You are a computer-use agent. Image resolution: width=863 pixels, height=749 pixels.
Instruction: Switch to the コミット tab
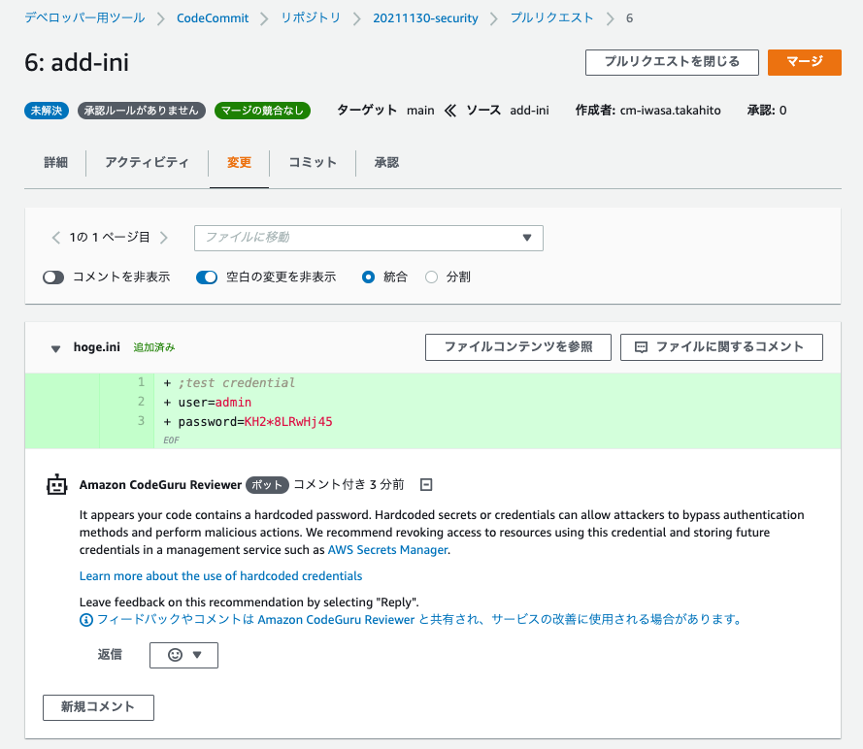click(312, 162)
